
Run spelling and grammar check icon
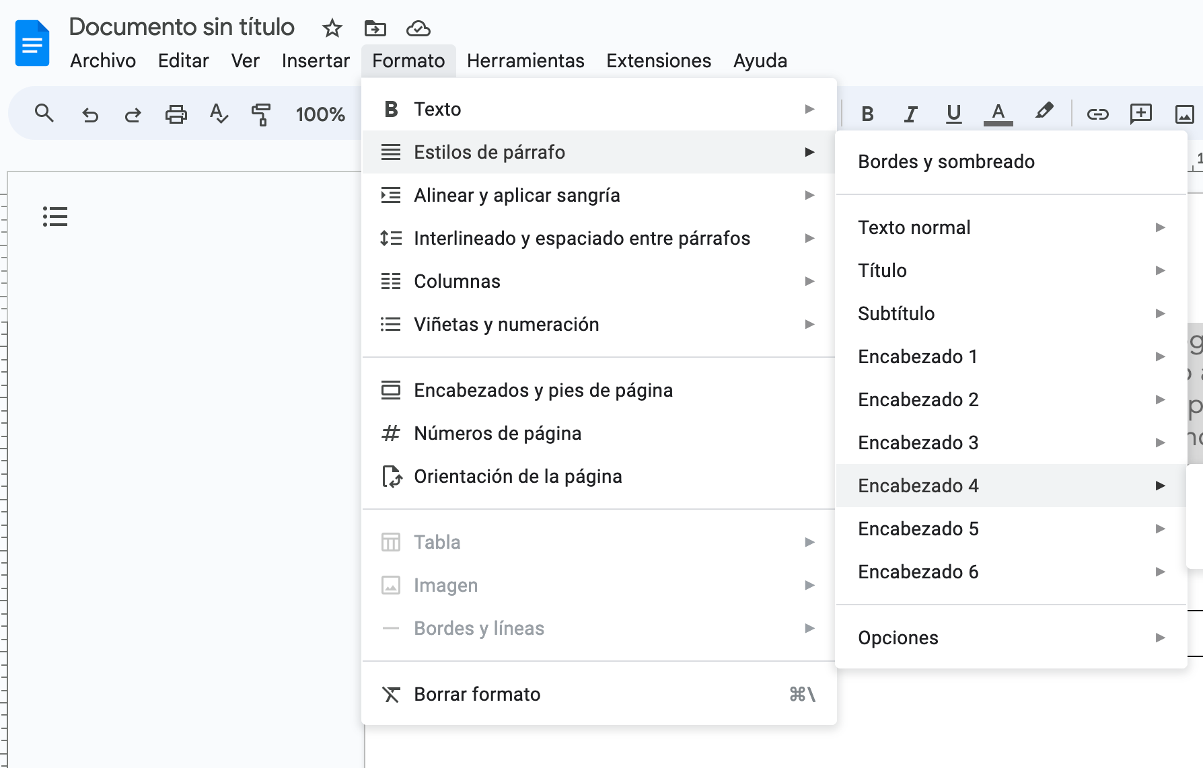(219, 114)
